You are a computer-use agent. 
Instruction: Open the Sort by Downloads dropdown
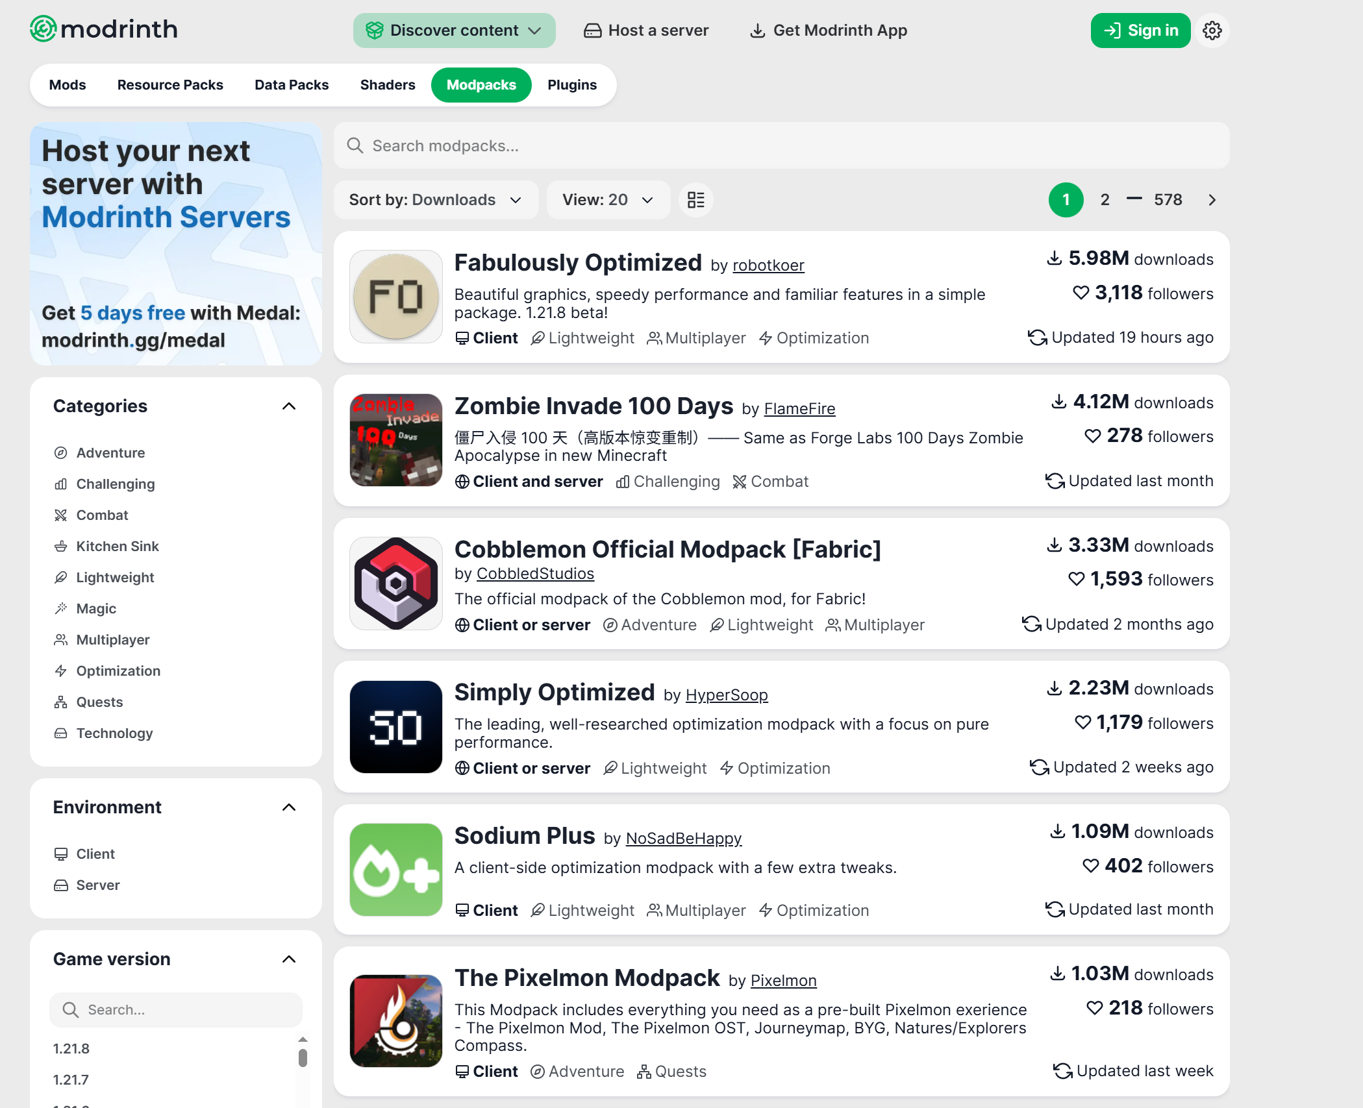pos(436,200)
